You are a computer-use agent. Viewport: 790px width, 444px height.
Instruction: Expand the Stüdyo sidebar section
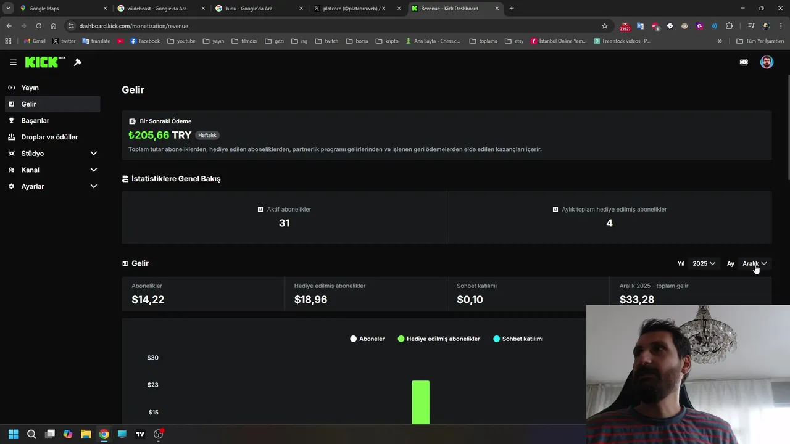[x=52, y=154]
